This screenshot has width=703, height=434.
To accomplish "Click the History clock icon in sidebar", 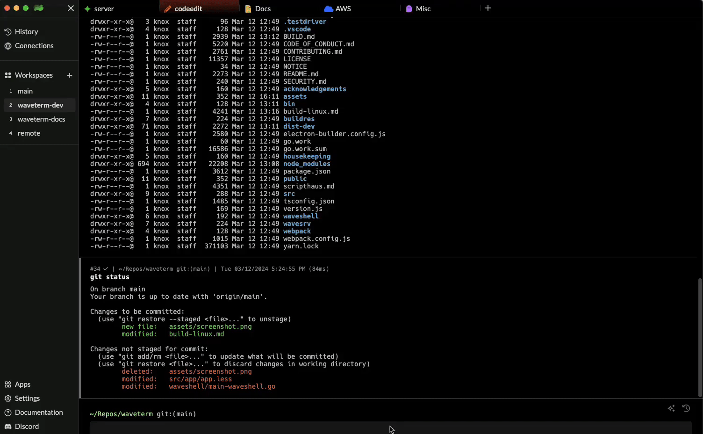I will coord(8,32).
